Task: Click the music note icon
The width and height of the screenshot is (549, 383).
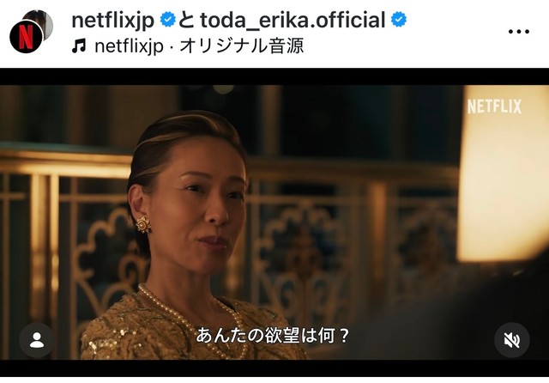Action: coord(79,46)
